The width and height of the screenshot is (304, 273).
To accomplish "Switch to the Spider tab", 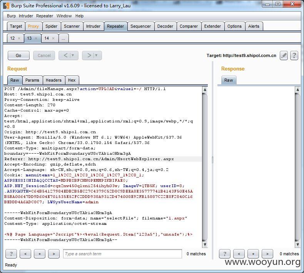I will click(x=52, y=27).
